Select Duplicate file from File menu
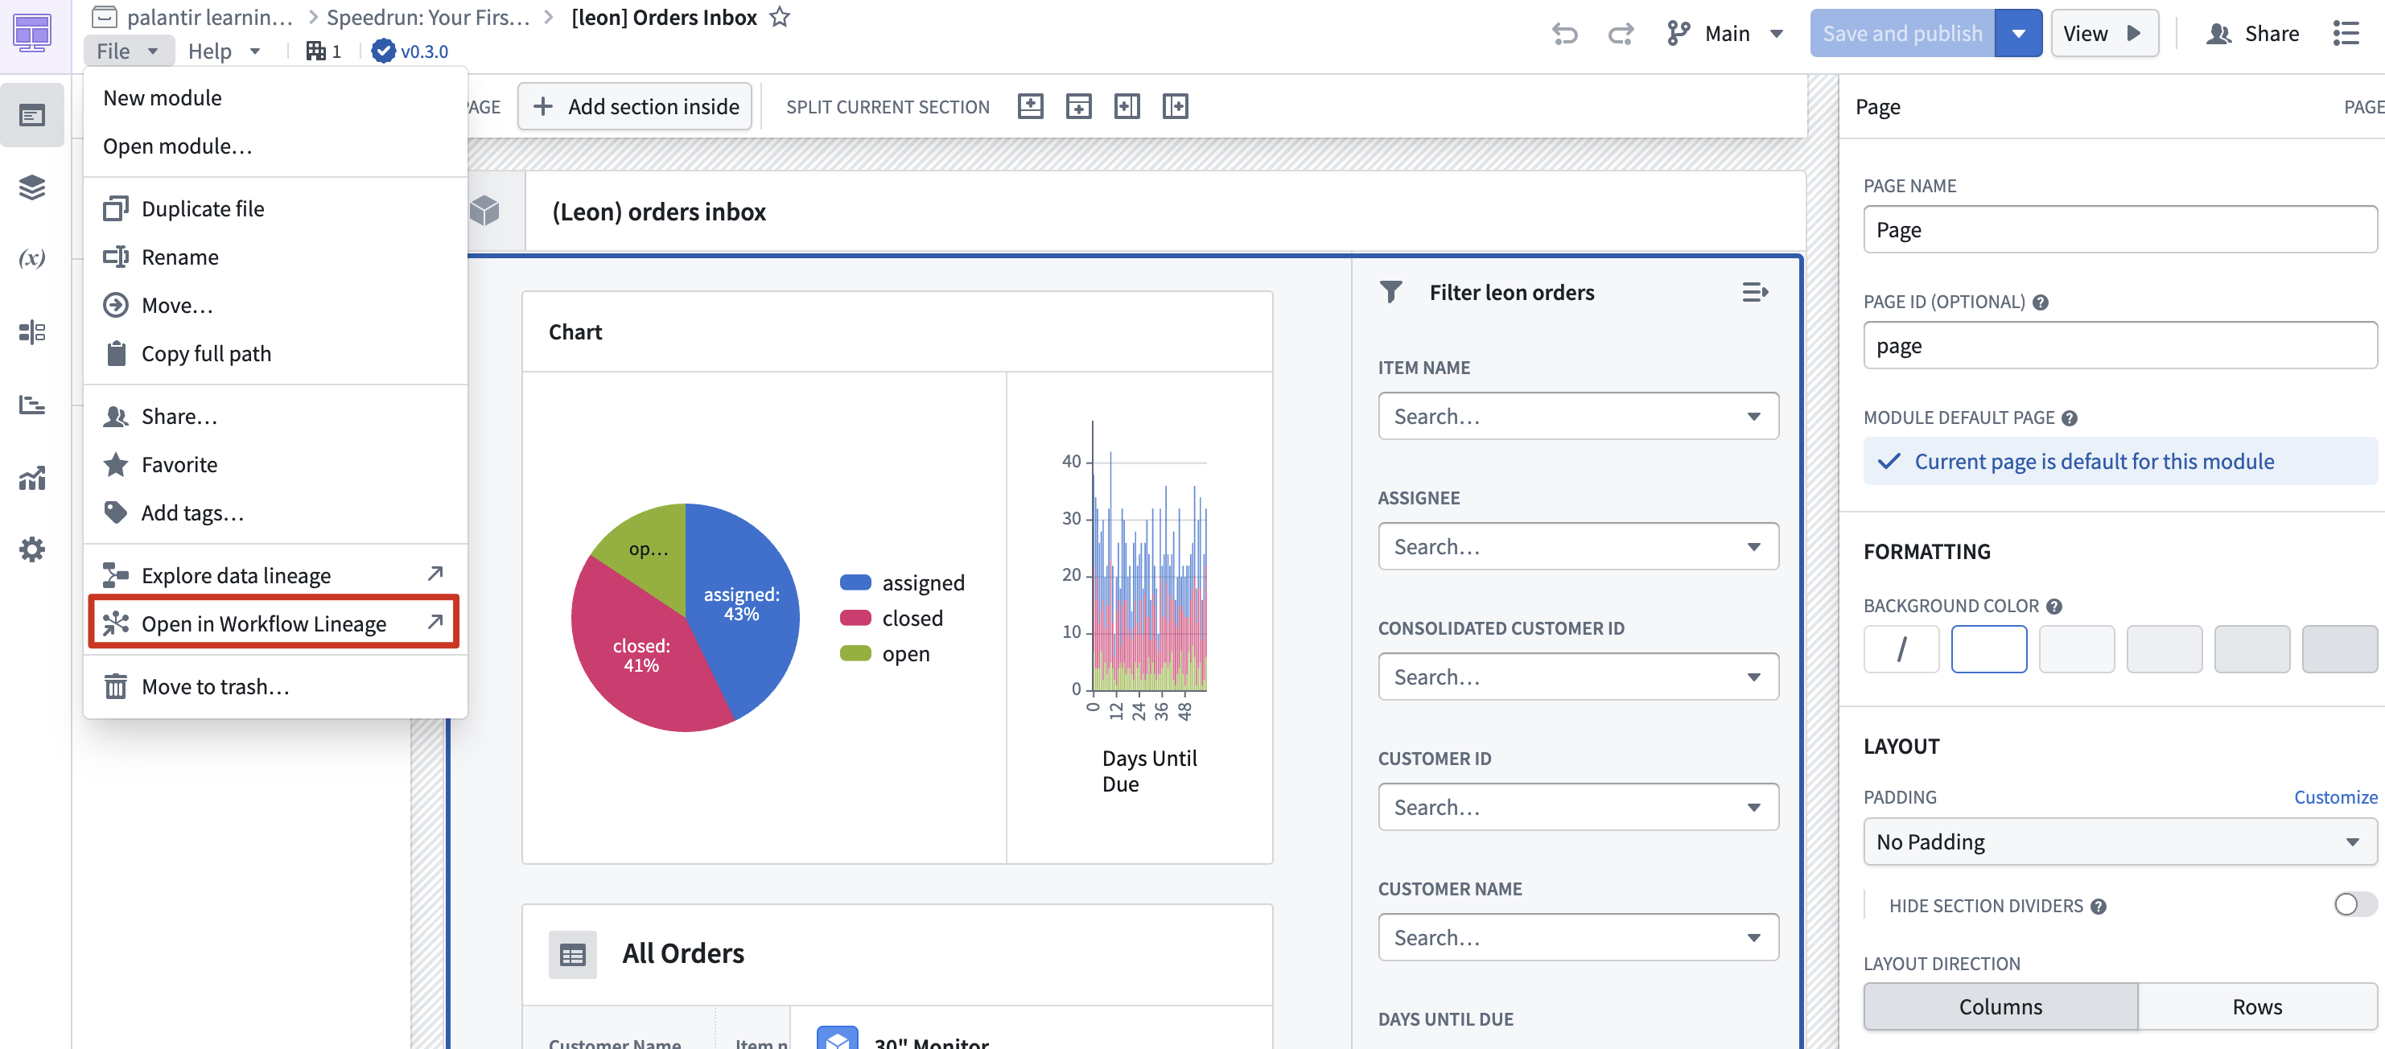 [x=203, y=209]
